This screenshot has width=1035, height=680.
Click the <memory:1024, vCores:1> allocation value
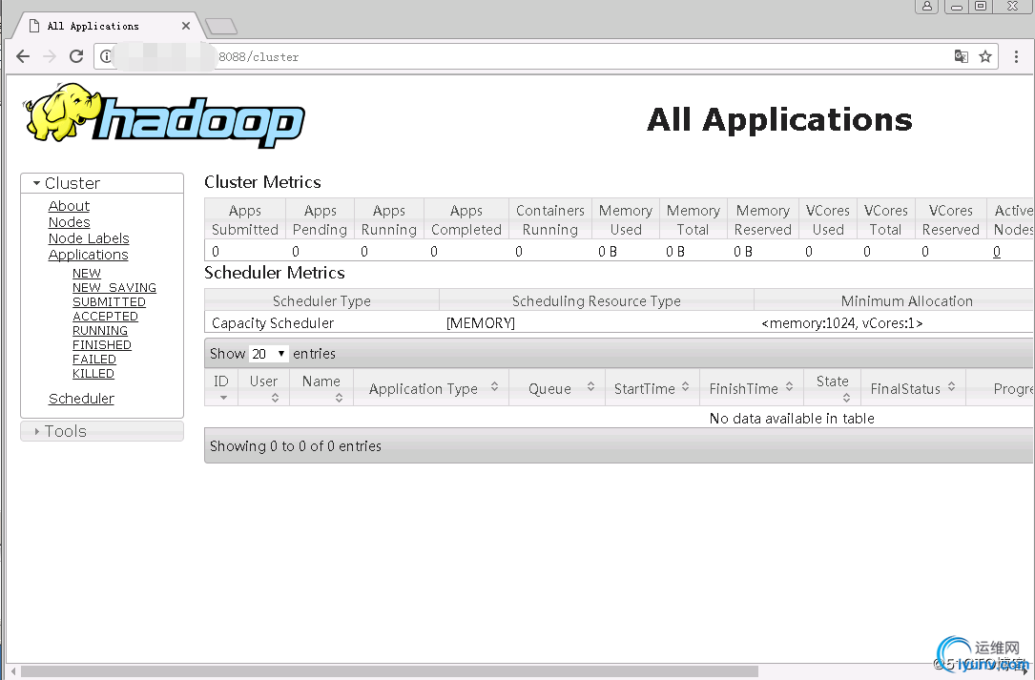pos(842,323)
